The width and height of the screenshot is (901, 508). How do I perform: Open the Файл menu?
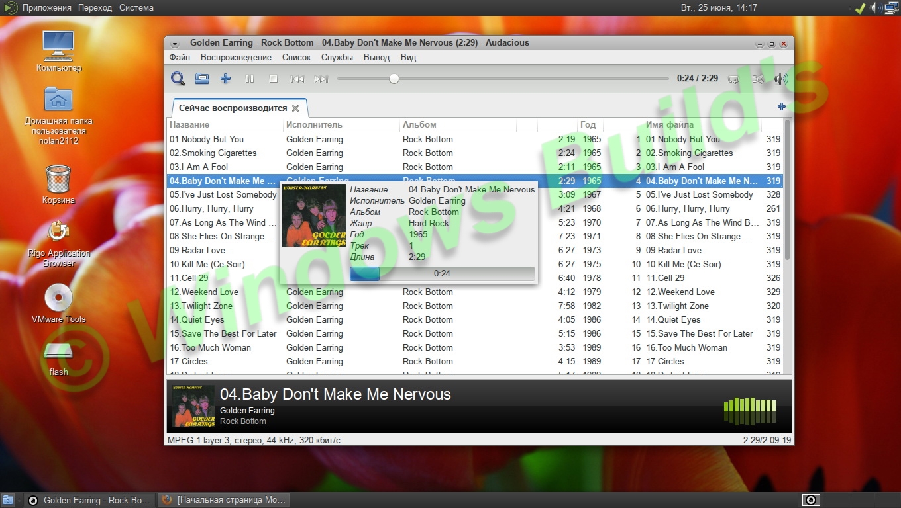180,57
